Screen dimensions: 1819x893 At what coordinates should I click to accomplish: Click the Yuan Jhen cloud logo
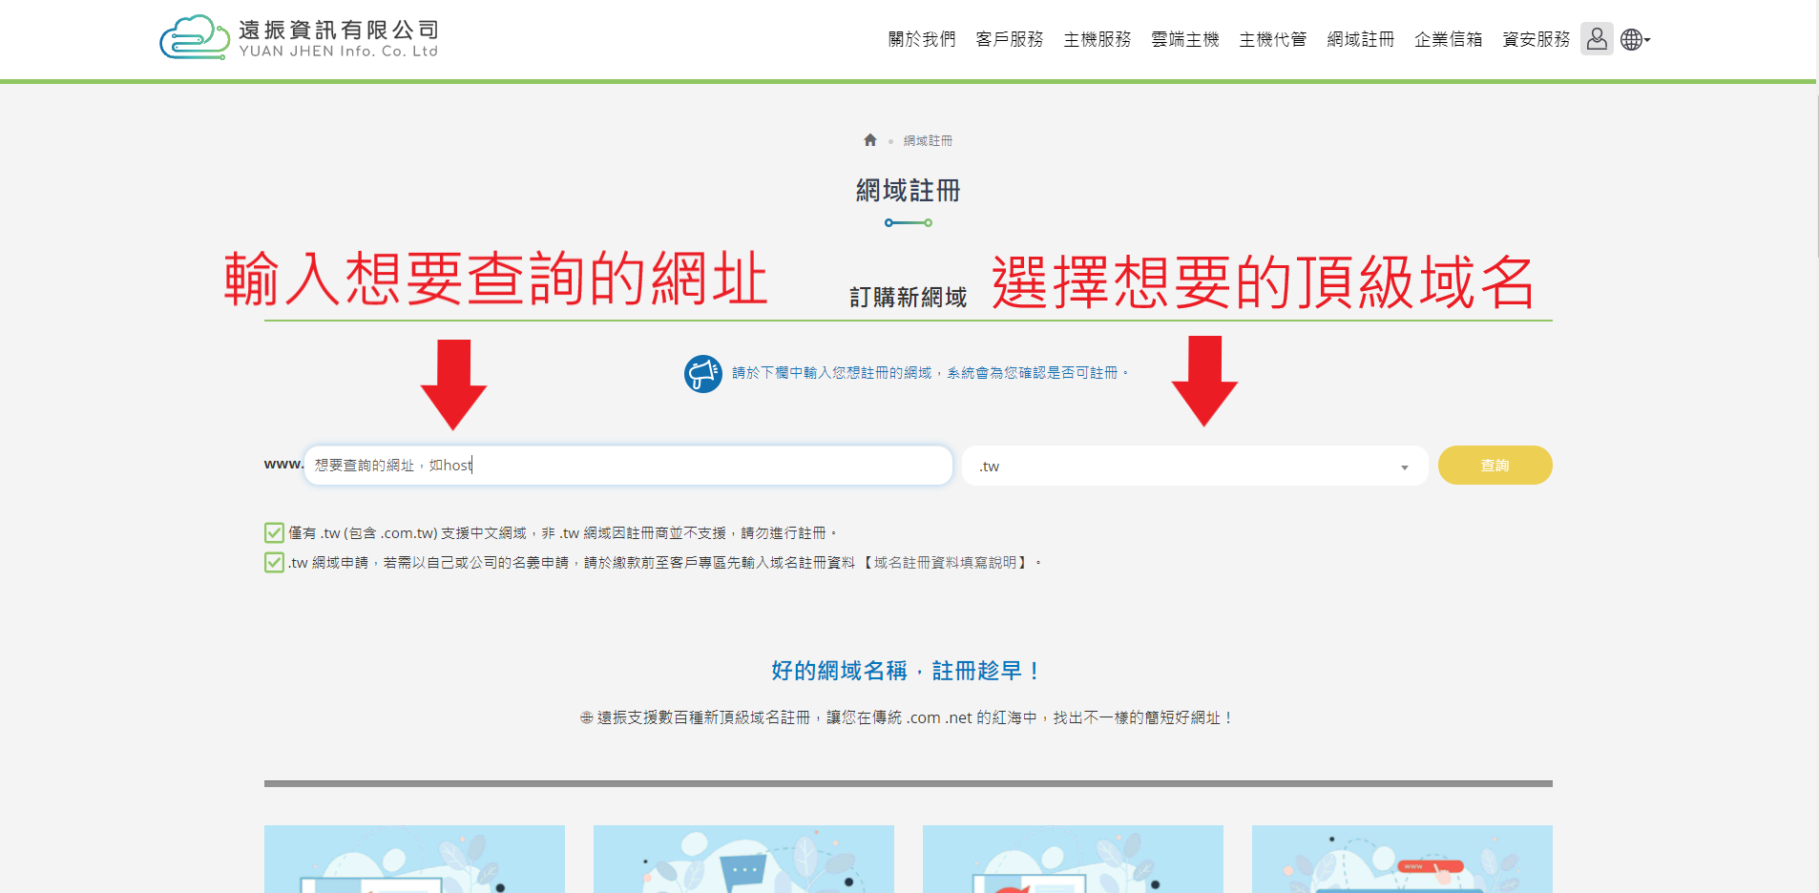195,38
